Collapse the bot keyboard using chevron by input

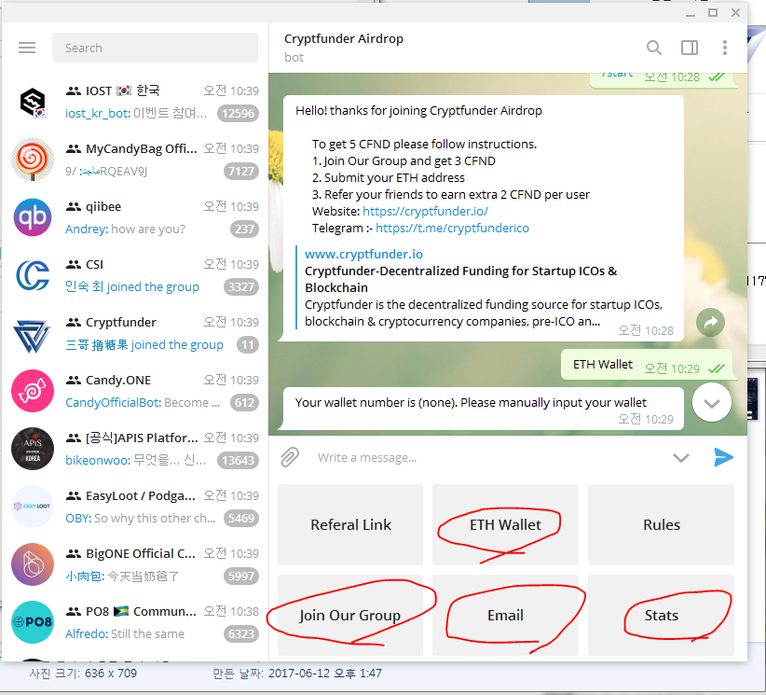click(681, 458)
